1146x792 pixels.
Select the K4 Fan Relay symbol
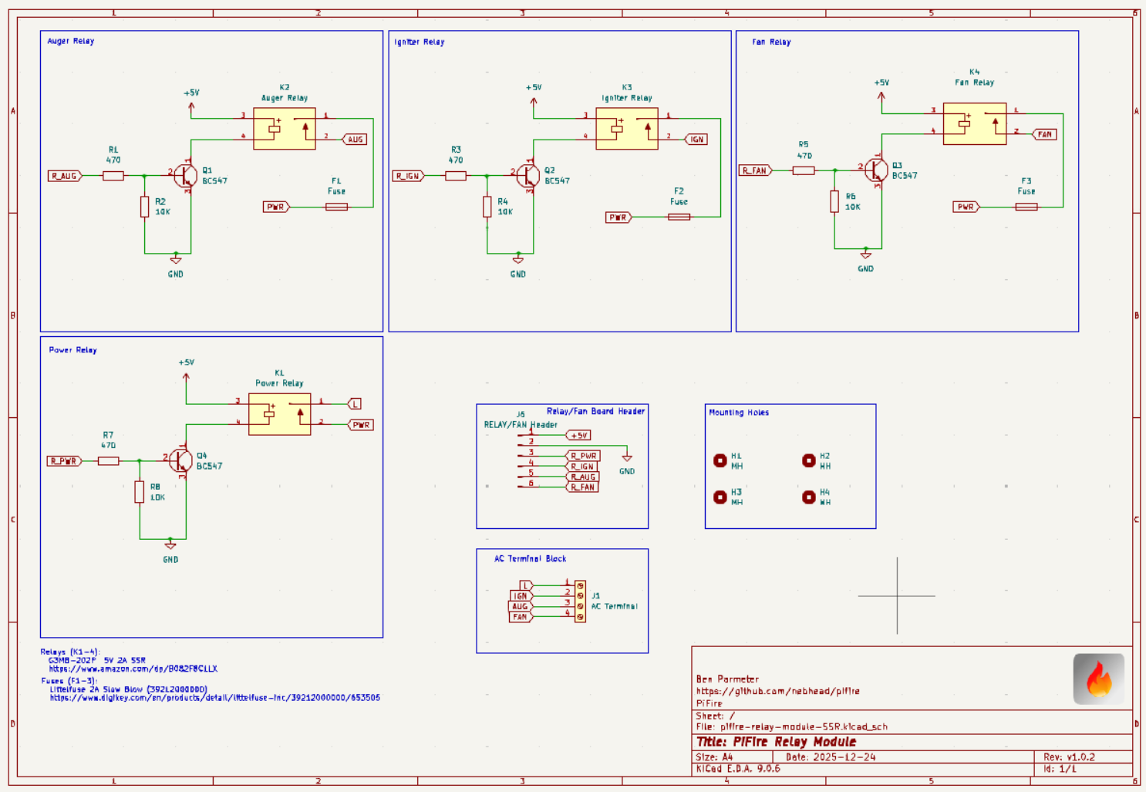tap(974, 123)
